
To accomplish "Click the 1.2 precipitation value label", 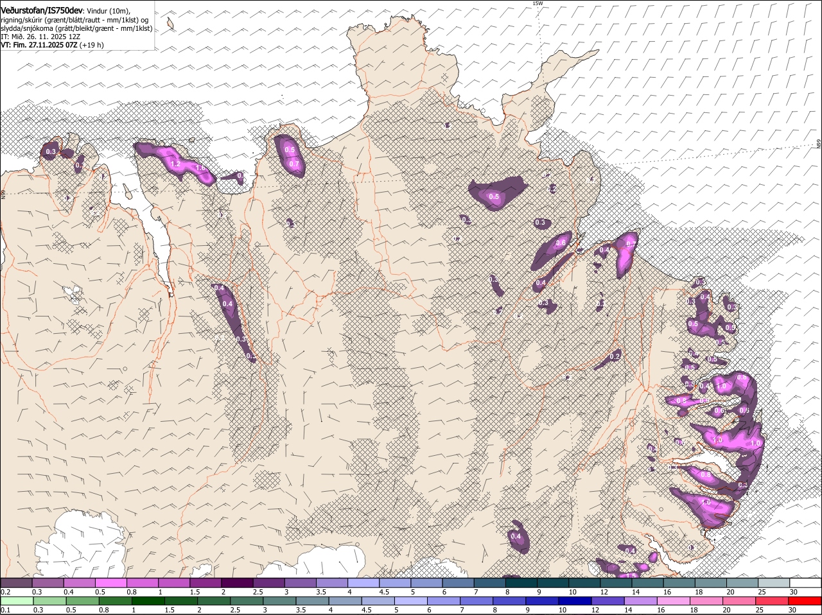I will (175, 164).
